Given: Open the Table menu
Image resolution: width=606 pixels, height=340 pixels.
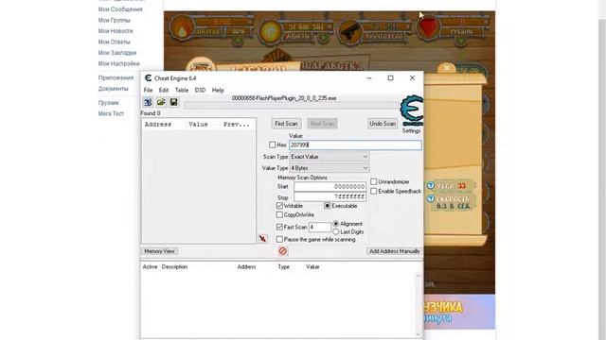Looking at the screenshot, I should pos(182,91).
